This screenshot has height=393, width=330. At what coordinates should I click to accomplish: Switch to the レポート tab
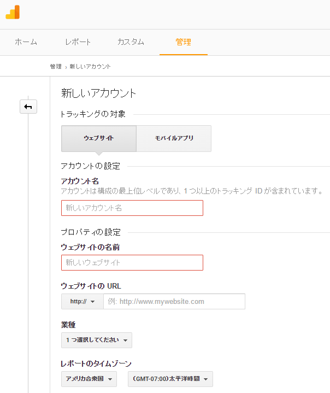(x=78, y=42)
